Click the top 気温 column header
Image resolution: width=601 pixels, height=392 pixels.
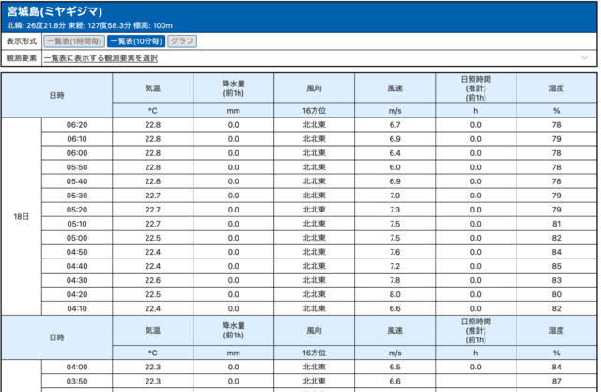pyautogui.click(x=152, y=88)
